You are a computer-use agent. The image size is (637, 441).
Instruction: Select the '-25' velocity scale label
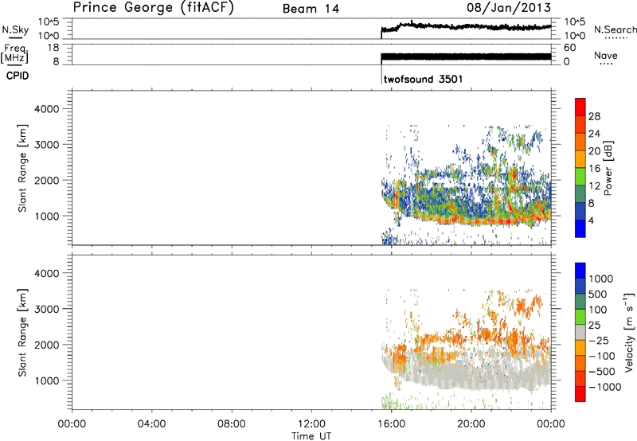598,341
